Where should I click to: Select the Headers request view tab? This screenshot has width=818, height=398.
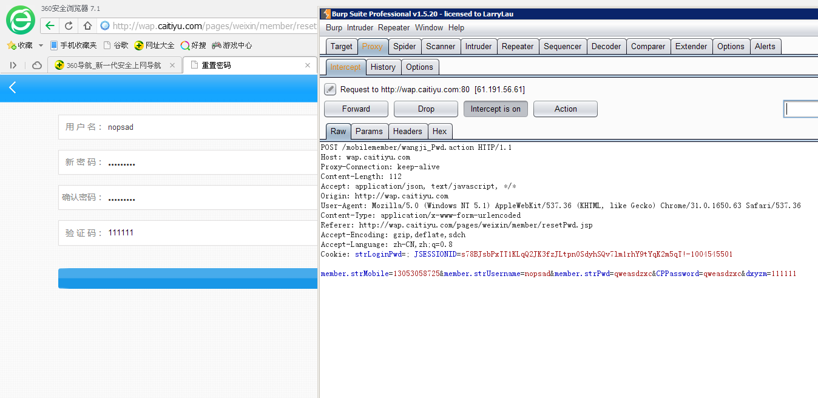[x=407, y=132]
